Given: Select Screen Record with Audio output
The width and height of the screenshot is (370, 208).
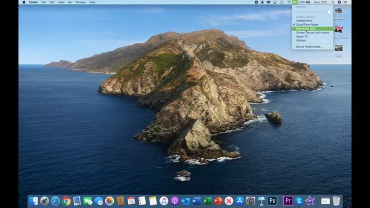Looking at the screenshot, I should coord(312,32).
